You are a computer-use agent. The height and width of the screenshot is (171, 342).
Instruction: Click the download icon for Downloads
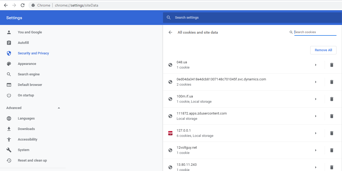tap(9, 129)
